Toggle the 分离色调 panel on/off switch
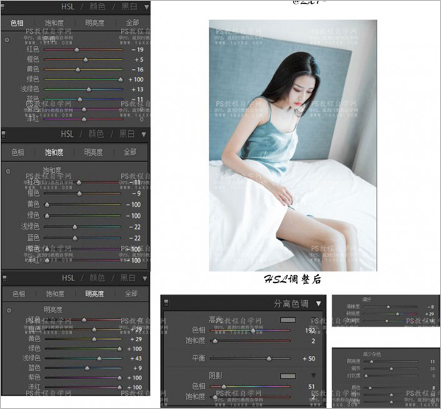Image resolution: width=441 pixels, height=409 pixels. 166,303
